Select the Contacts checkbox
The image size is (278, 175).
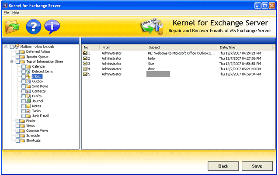pos(24,91)
